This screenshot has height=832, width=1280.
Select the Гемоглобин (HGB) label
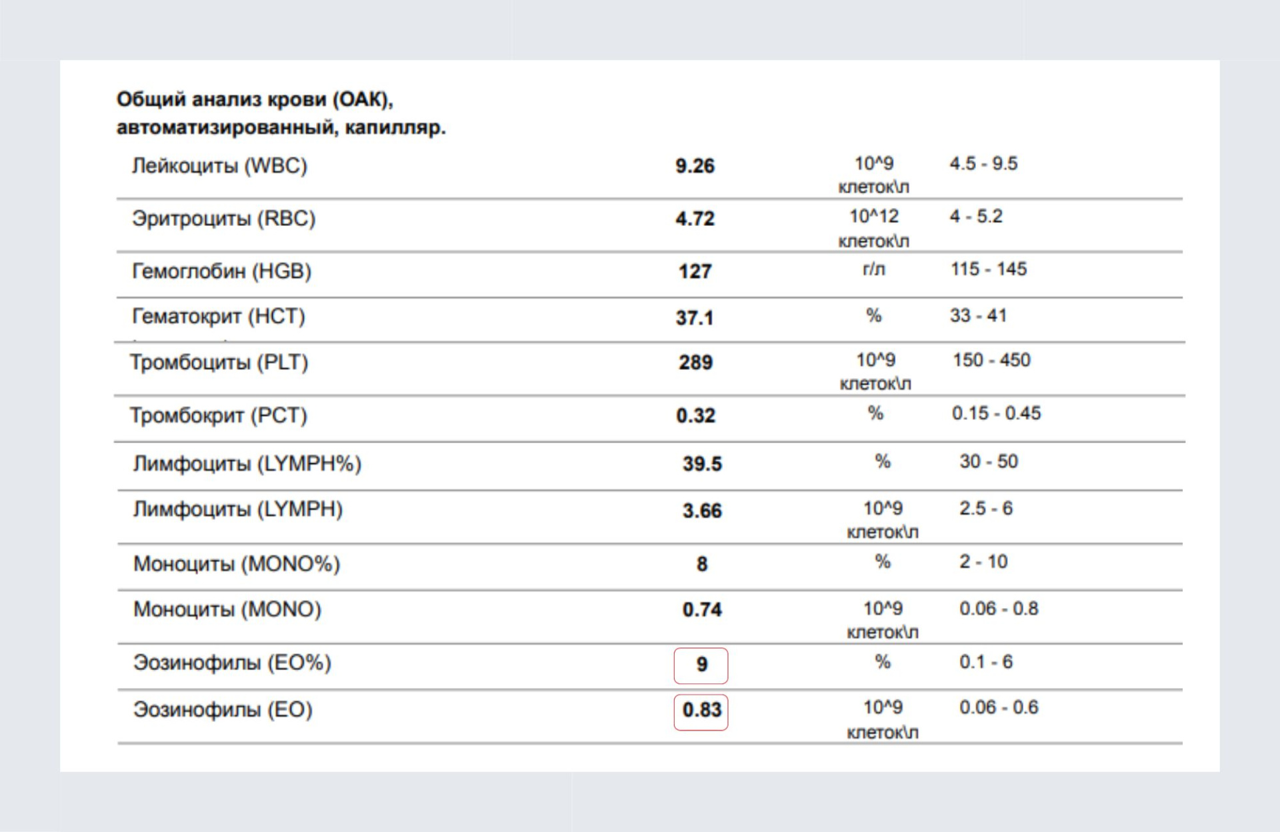click(221, 271)
